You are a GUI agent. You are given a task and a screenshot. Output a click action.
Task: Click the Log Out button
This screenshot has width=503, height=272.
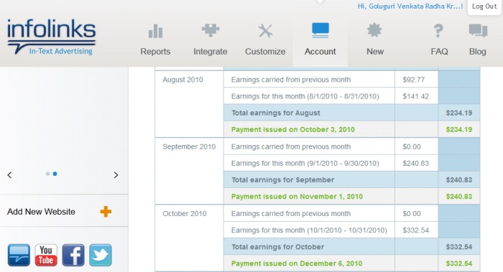[484, 6]
